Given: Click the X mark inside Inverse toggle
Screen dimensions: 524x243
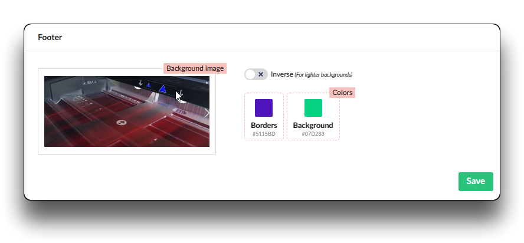Looking at the screenshot, I should point(261,74).
